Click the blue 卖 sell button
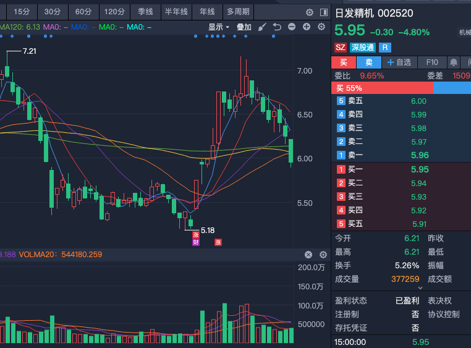Screen dimensions: 471x348 click(369, 62)
